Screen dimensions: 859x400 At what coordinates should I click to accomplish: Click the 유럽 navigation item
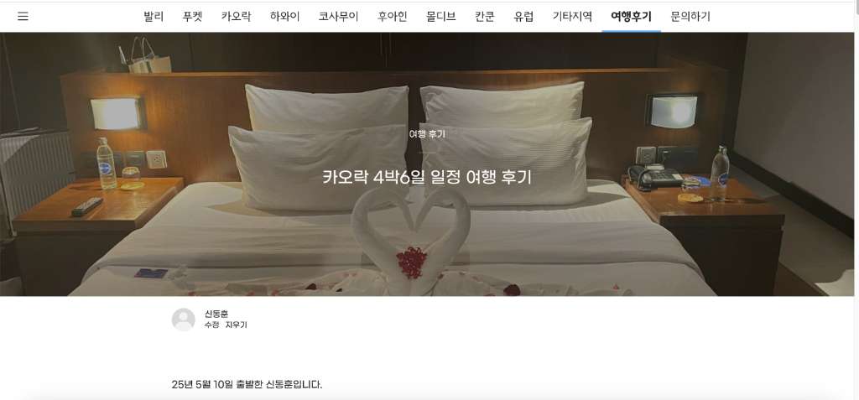point(523,17)
